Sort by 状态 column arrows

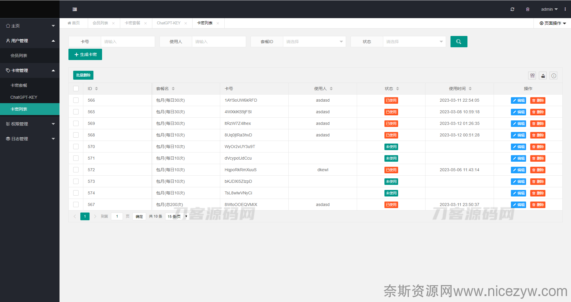point(398,89)
